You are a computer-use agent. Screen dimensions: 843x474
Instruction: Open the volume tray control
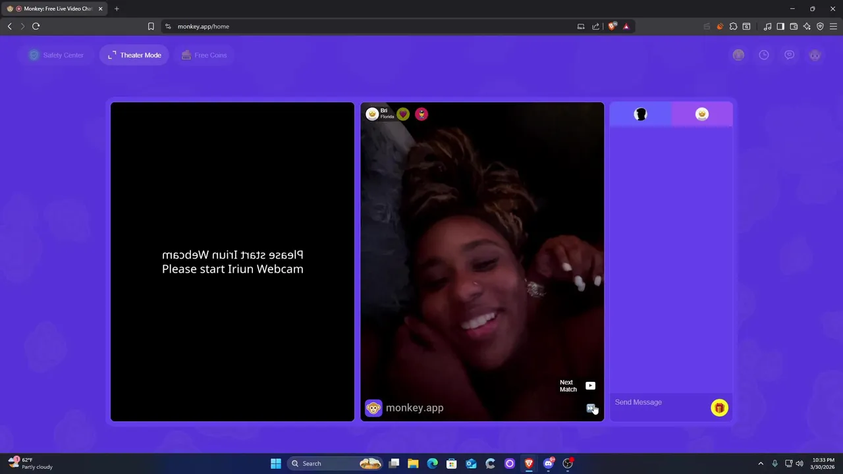click(x=800, y=463)
